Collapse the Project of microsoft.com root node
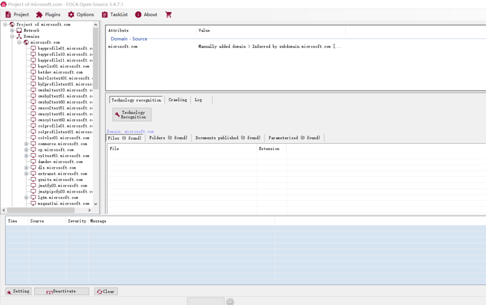Image resolution: width=486 pixels, height=305 pixels. point(5,24)
